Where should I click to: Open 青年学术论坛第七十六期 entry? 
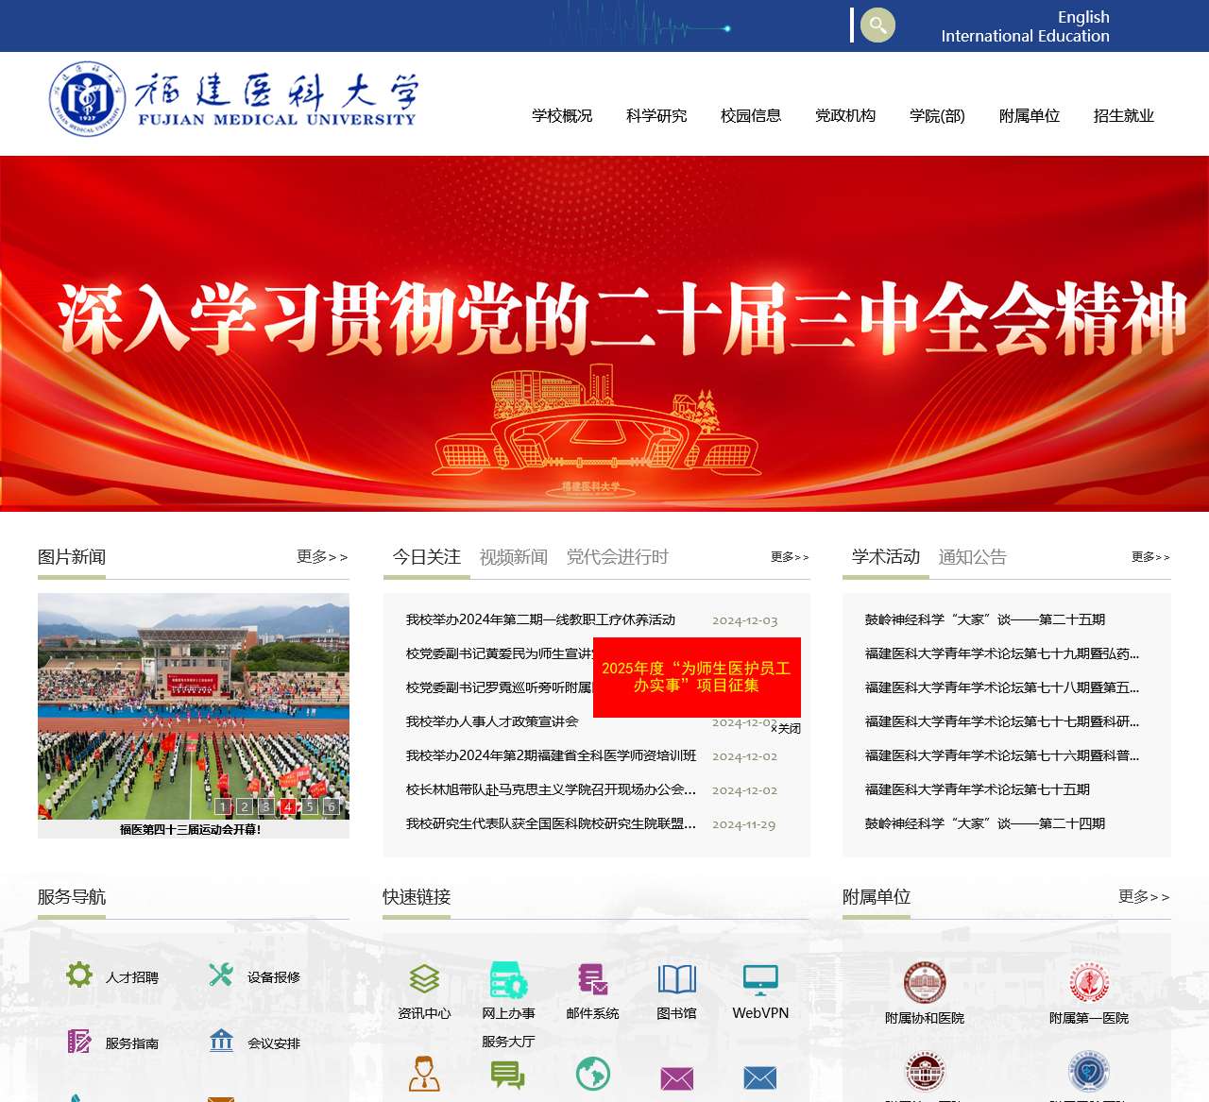[1002, 756]
